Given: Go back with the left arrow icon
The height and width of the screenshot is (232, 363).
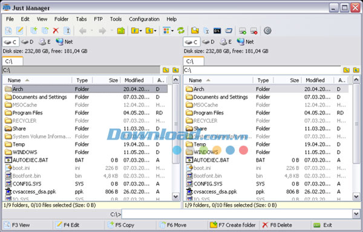Looking at the screenshot, I should click(x=83, y=30).
